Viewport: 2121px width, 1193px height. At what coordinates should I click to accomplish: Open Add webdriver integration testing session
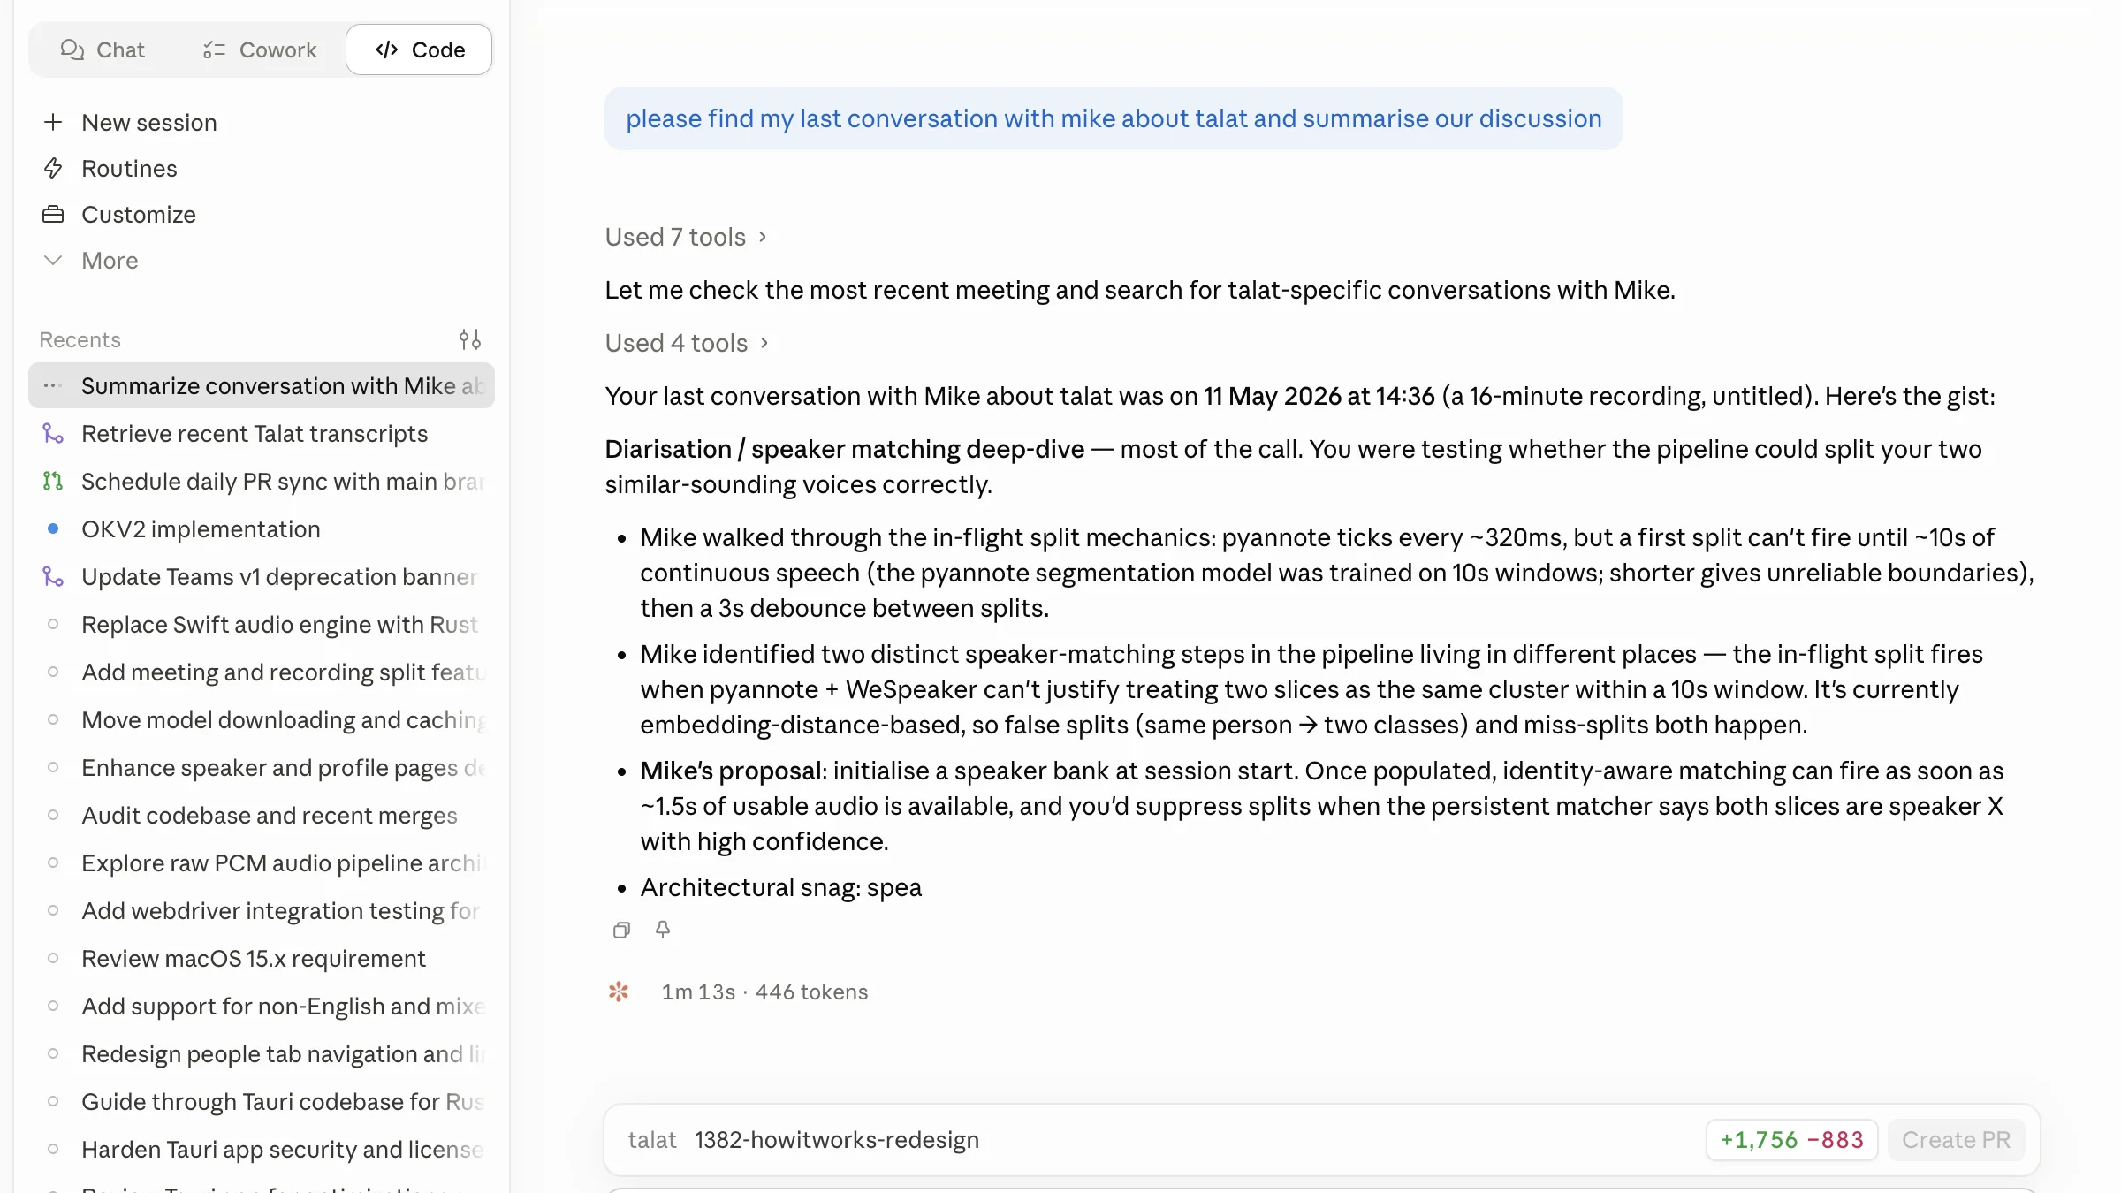(x=262, y=910)
